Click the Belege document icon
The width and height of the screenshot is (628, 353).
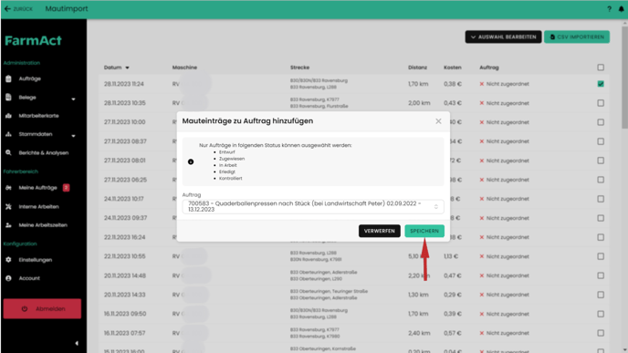pyautogui.click(x=8, y=98)
